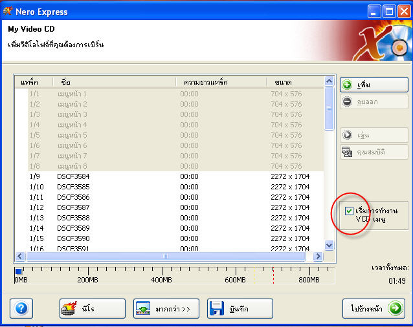Click the green Next arrow icon
413x327 pixels.
click(x=396, y=308)
